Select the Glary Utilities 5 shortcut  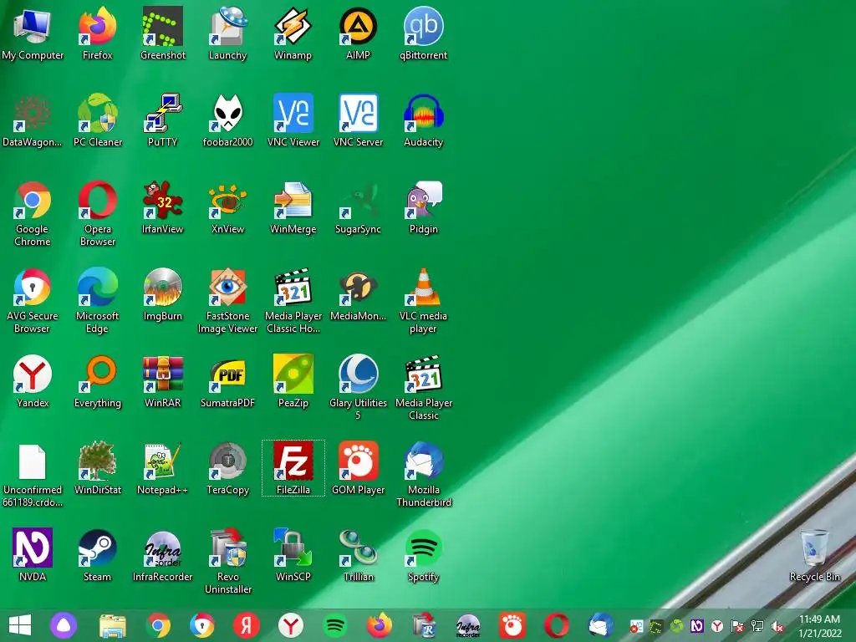click(358, 386)
